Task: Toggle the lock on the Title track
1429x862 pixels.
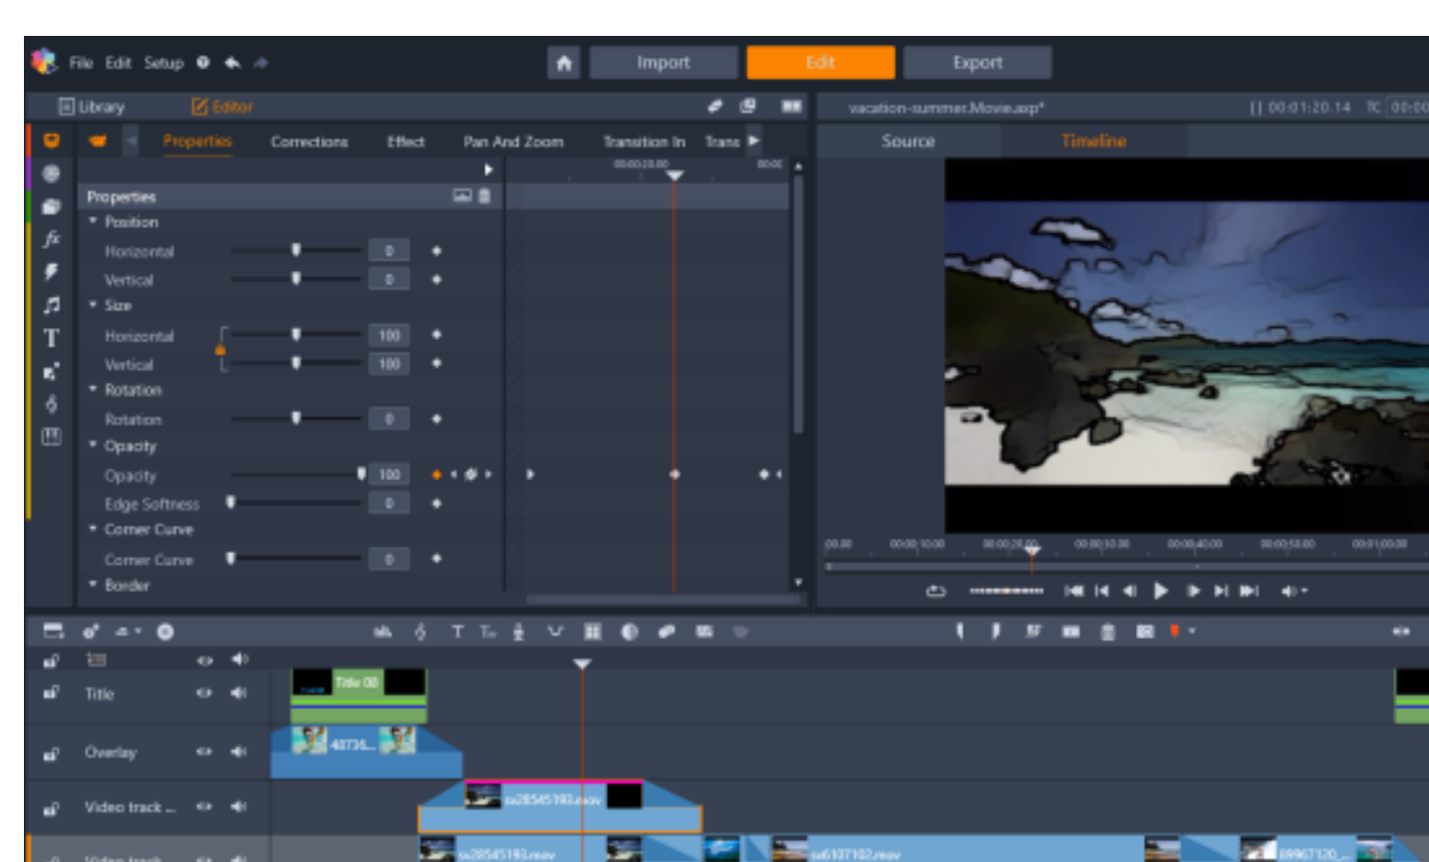Action: [x=51, y=693]
